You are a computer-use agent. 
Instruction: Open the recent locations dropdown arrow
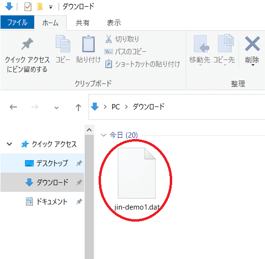pos(56,107)
